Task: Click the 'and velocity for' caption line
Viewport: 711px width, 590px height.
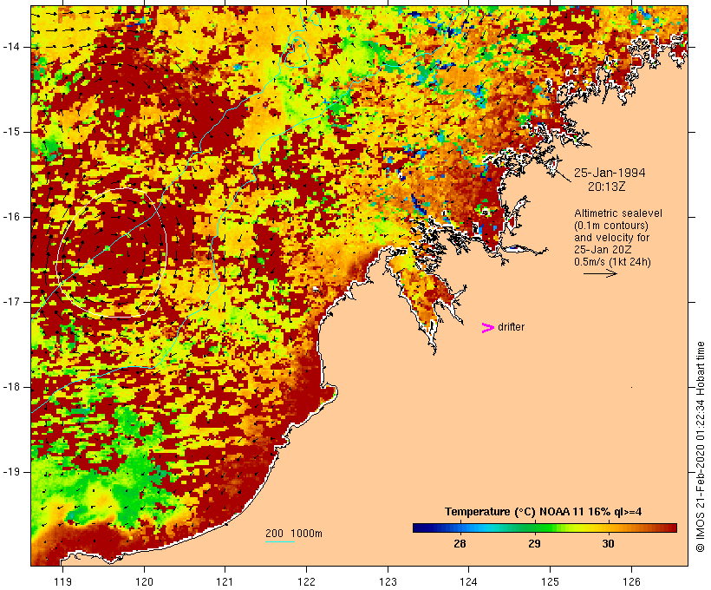Action: click(x=611, y=238)
